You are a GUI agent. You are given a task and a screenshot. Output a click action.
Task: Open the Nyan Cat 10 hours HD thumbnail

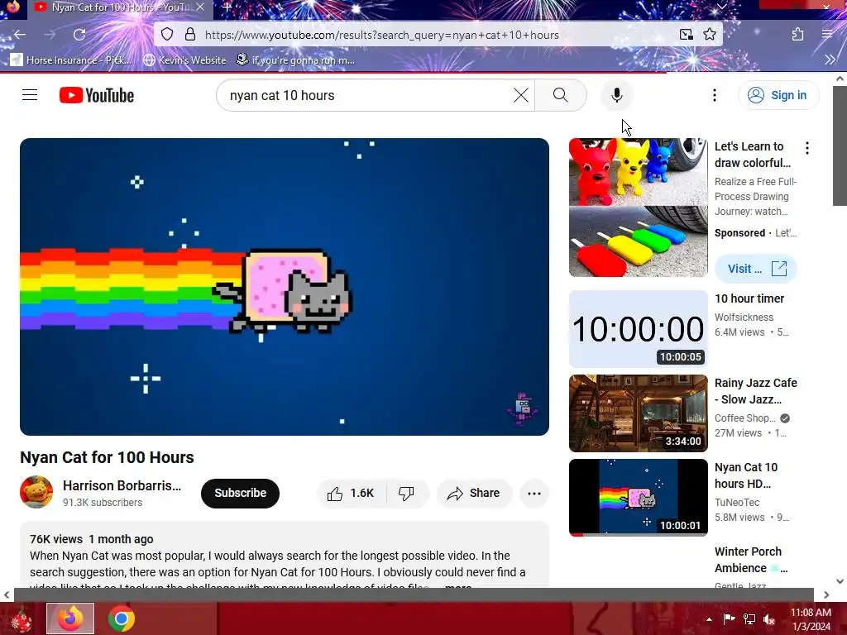tap(638, 497)
